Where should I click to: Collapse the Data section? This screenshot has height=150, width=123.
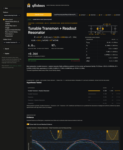[x=12, y=8]
